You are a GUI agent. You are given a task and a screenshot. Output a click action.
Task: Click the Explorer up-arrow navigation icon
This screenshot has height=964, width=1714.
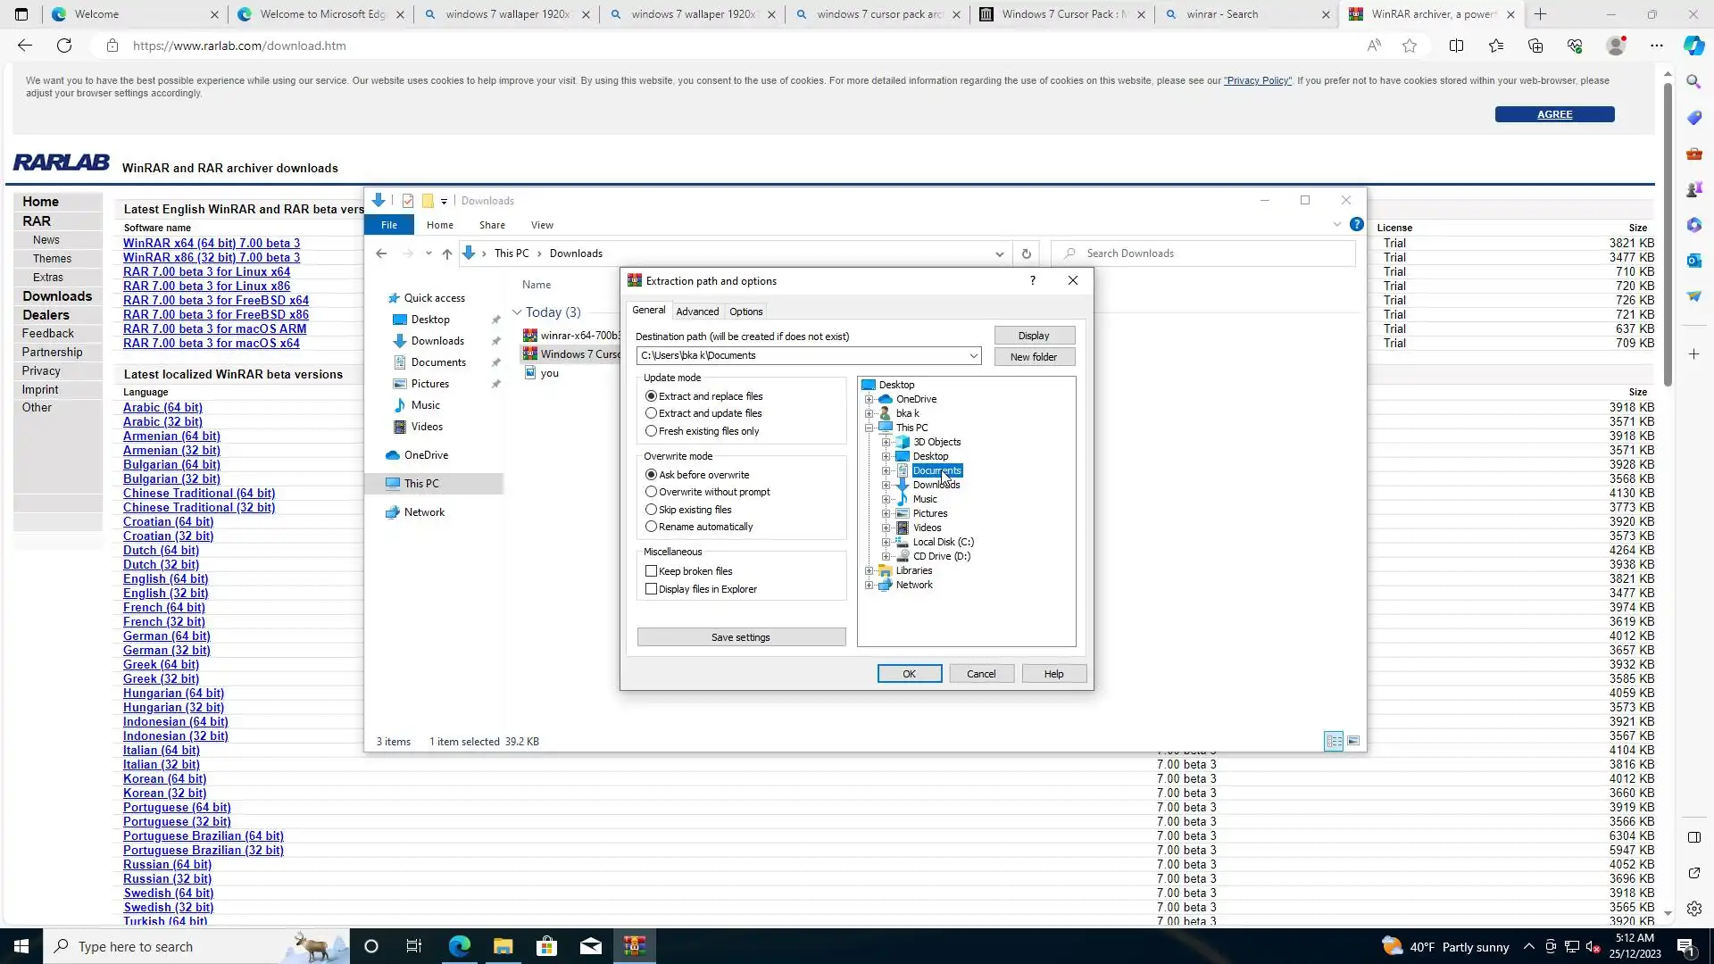coord(447,253)
